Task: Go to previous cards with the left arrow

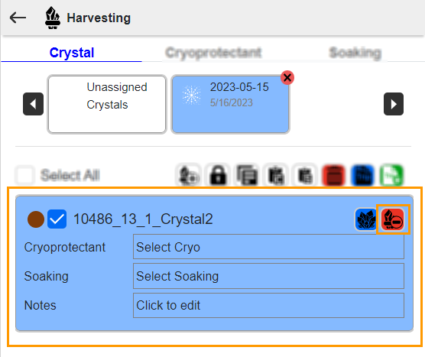Action: click(33, 104)
